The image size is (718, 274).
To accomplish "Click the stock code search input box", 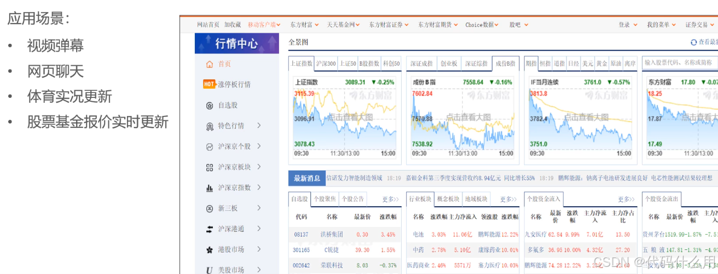I will pyautogui.click(x=680, y=63).
